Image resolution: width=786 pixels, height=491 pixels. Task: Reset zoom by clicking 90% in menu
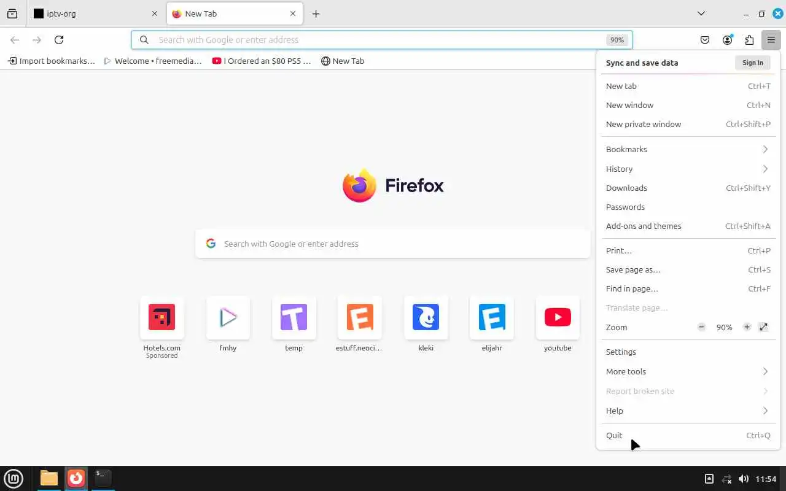(x=724, y=328)
